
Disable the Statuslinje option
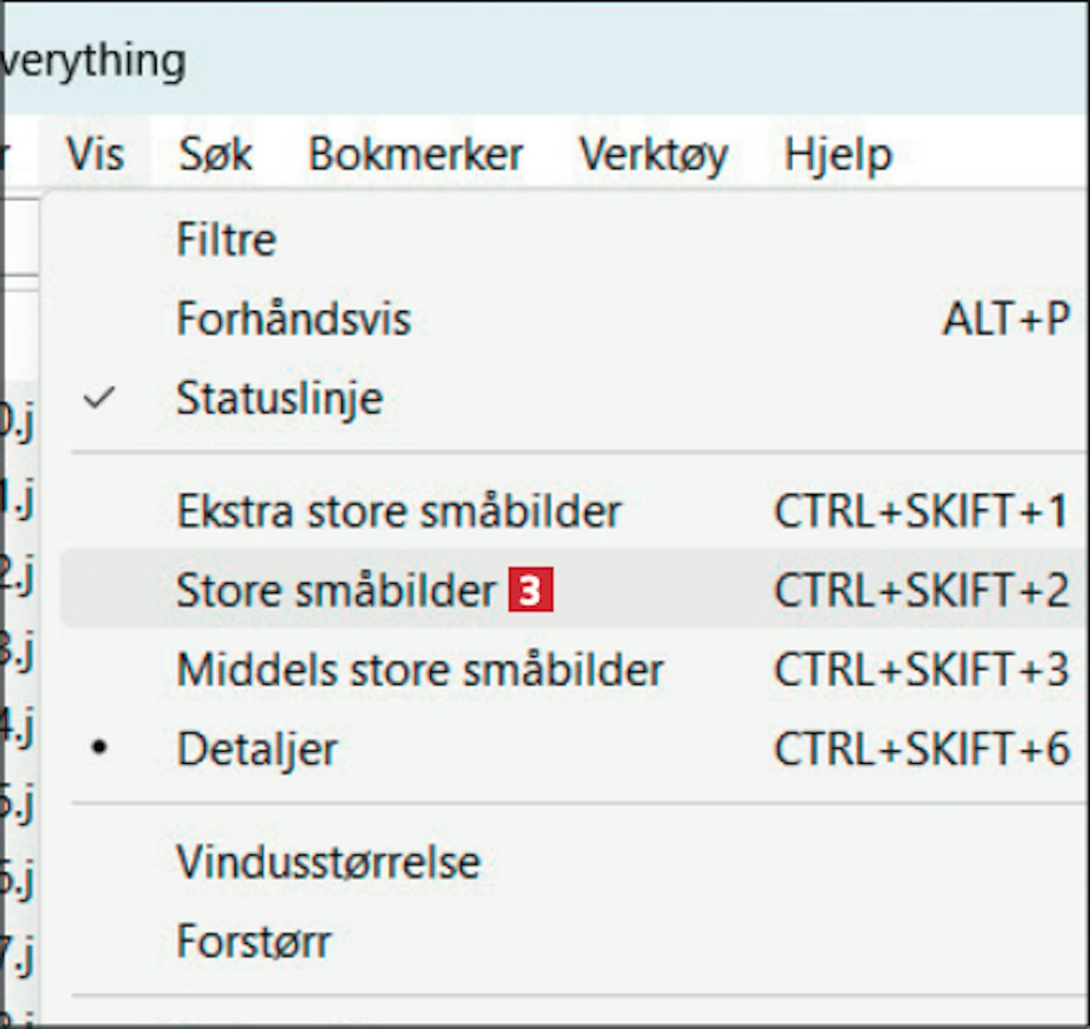pyautogui.click(x=280, y=399)
